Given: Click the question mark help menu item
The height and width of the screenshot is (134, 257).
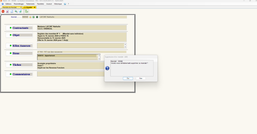Looking at the screenshot, I should click(x=68, y=4).
